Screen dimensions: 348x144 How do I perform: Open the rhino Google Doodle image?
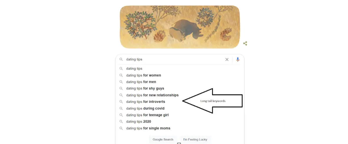click(x=180, y=27)
